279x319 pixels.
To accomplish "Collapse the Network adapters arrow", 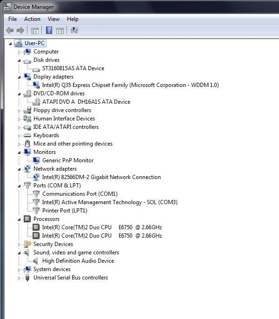I will click(x=19, y=169).
